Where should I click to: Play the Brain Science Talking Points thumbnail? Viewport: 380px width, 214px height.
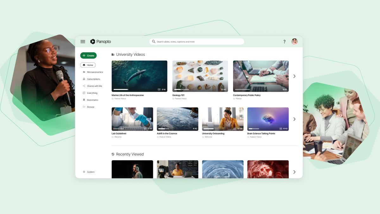pyautogui.click(x=268, y=119)
